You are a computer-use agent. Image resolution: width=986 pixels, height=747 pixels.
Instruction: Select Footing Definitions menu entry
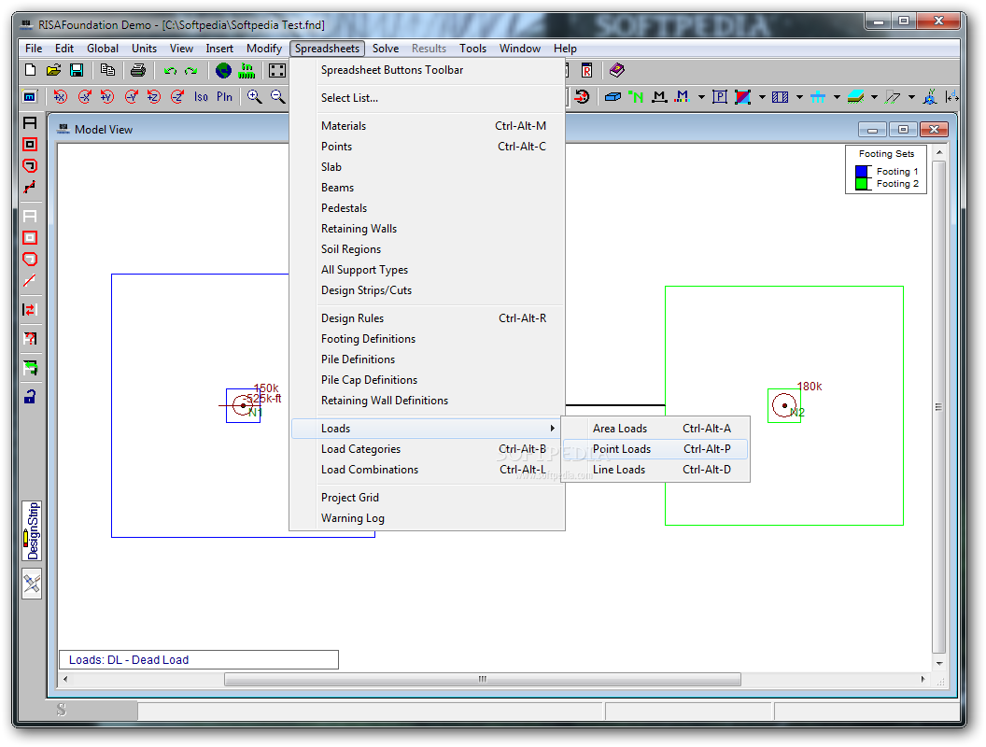(x=427, y=339)
